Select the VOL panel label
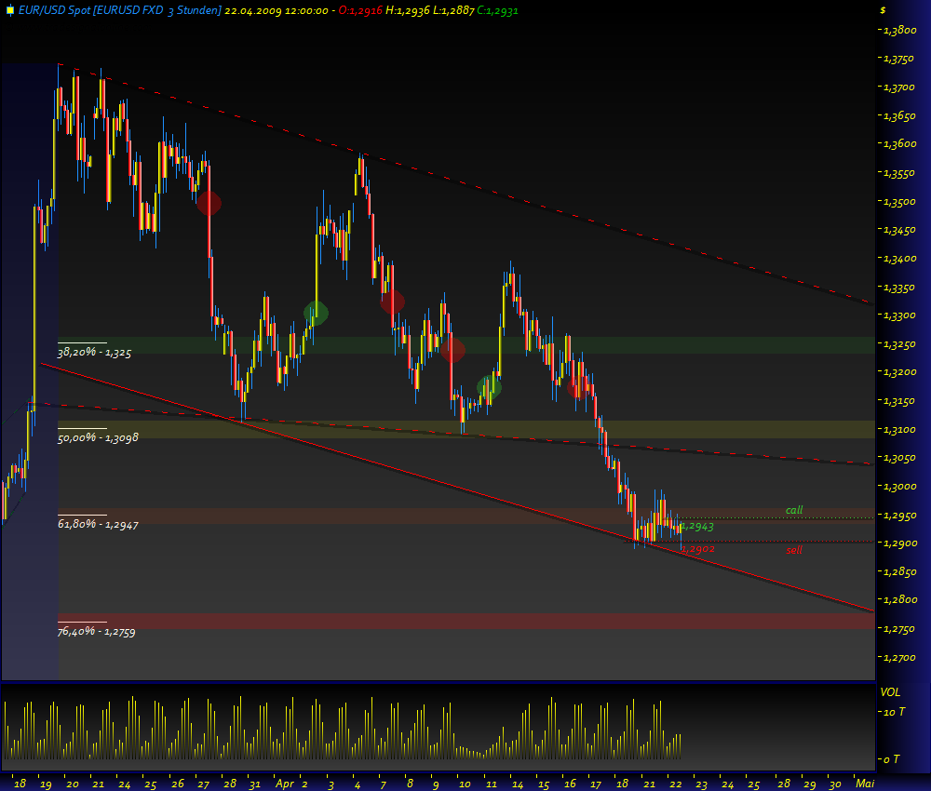This screenshot has width=931, height=791. point(890,693)
